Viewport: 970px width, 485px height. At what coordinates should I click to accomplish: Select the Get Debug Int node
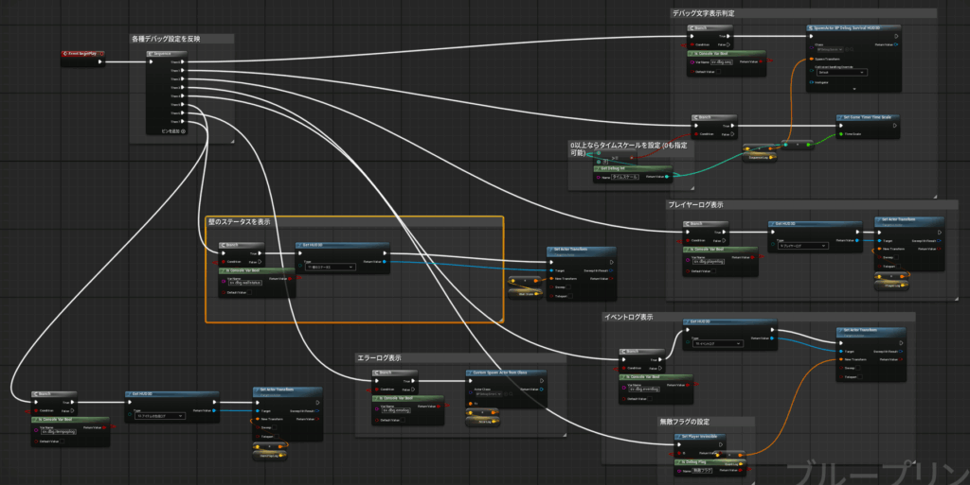[x=632, y=168]
